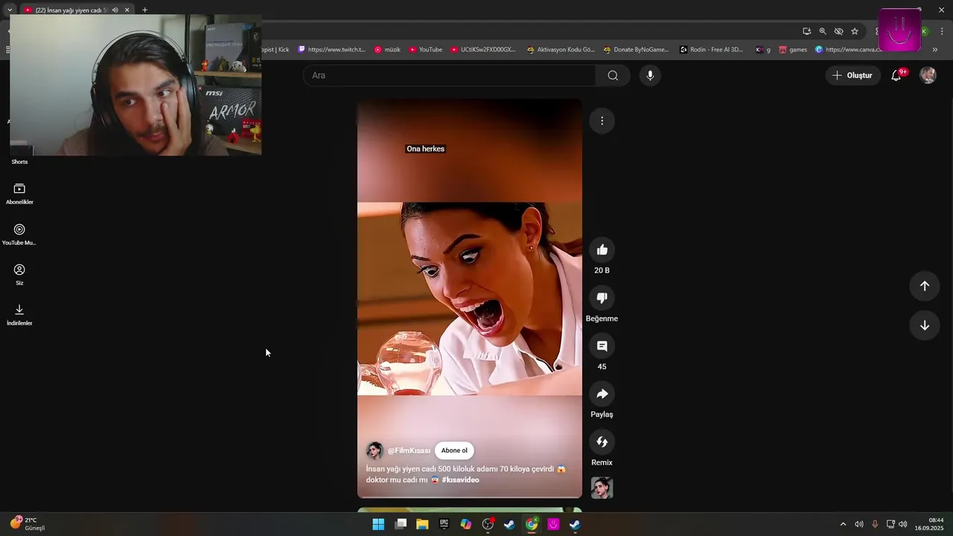Focus the Ara search field
This screenshot has width=953, height=536.
[449, 75]
